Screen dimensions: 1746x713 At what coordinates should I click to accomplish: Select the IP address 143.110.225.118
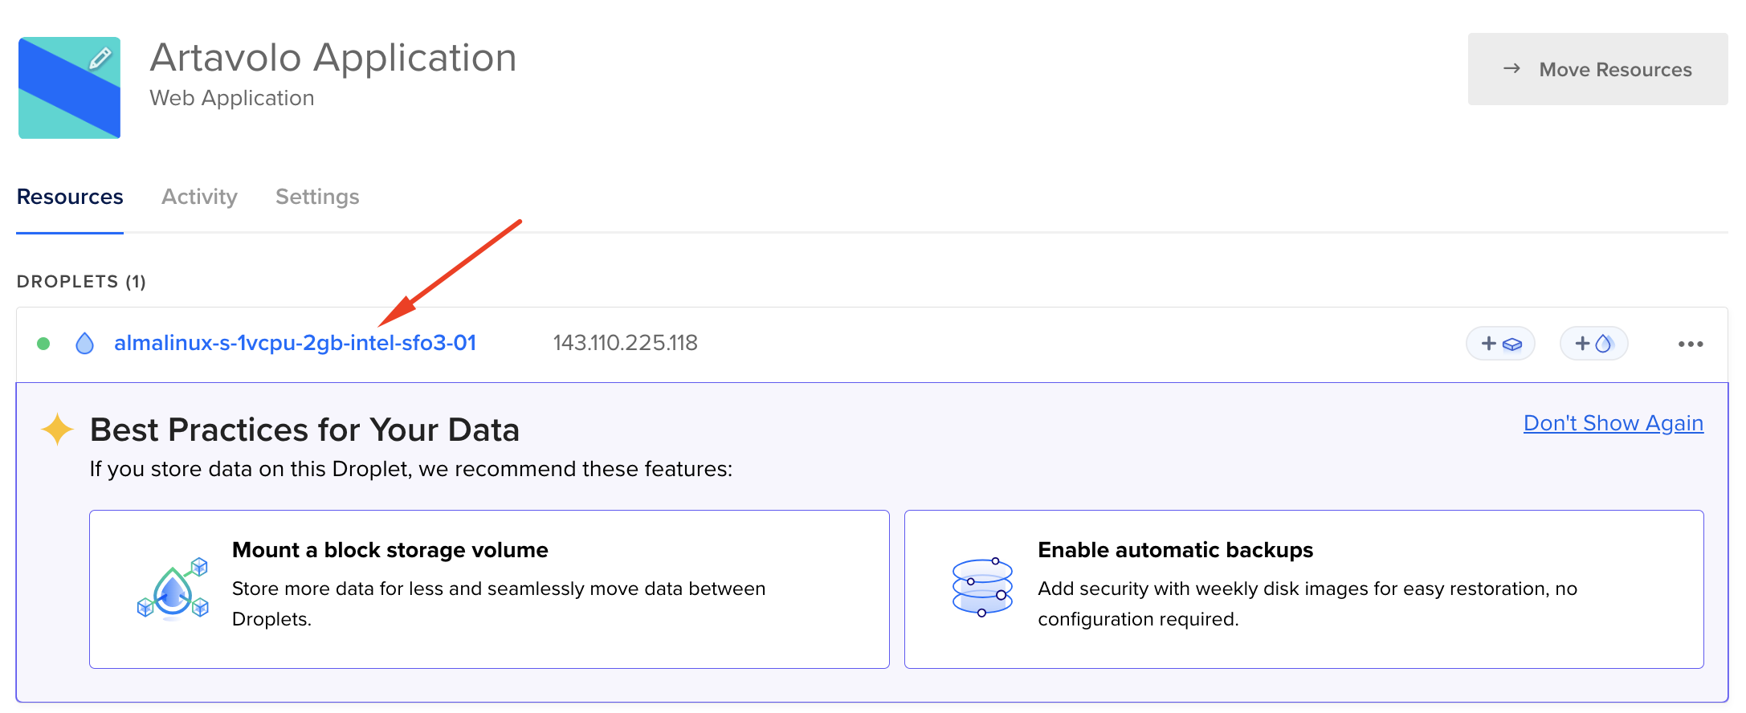pyautogui.click(x=625, y=343)
